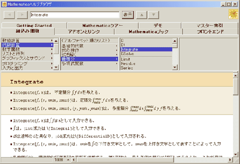Expand the 微積分 subcategory

tap(89, 59)
